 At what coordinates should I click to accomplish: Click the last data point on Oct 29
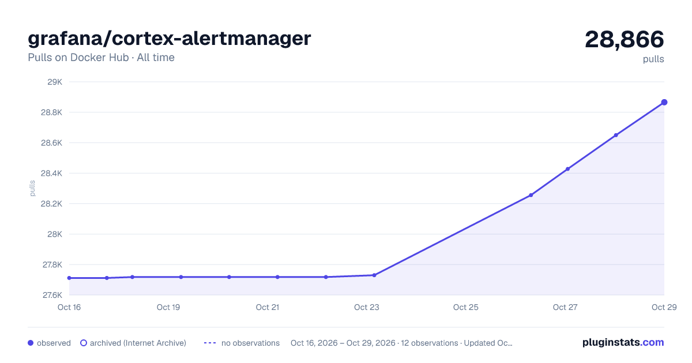point(664,102)
